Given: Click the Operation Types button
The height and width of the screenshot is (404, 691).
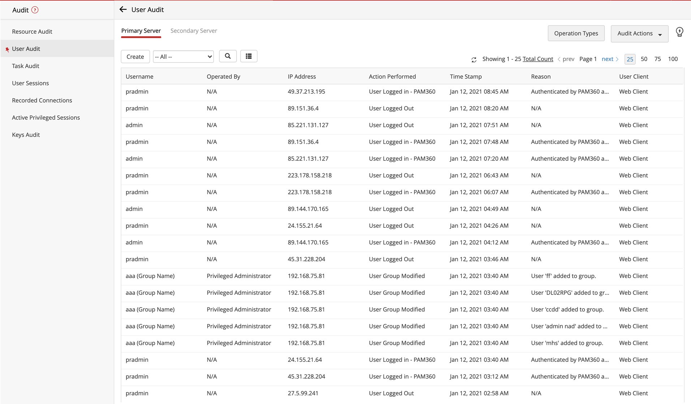Looking at the screenshot, I should [576, 34].
